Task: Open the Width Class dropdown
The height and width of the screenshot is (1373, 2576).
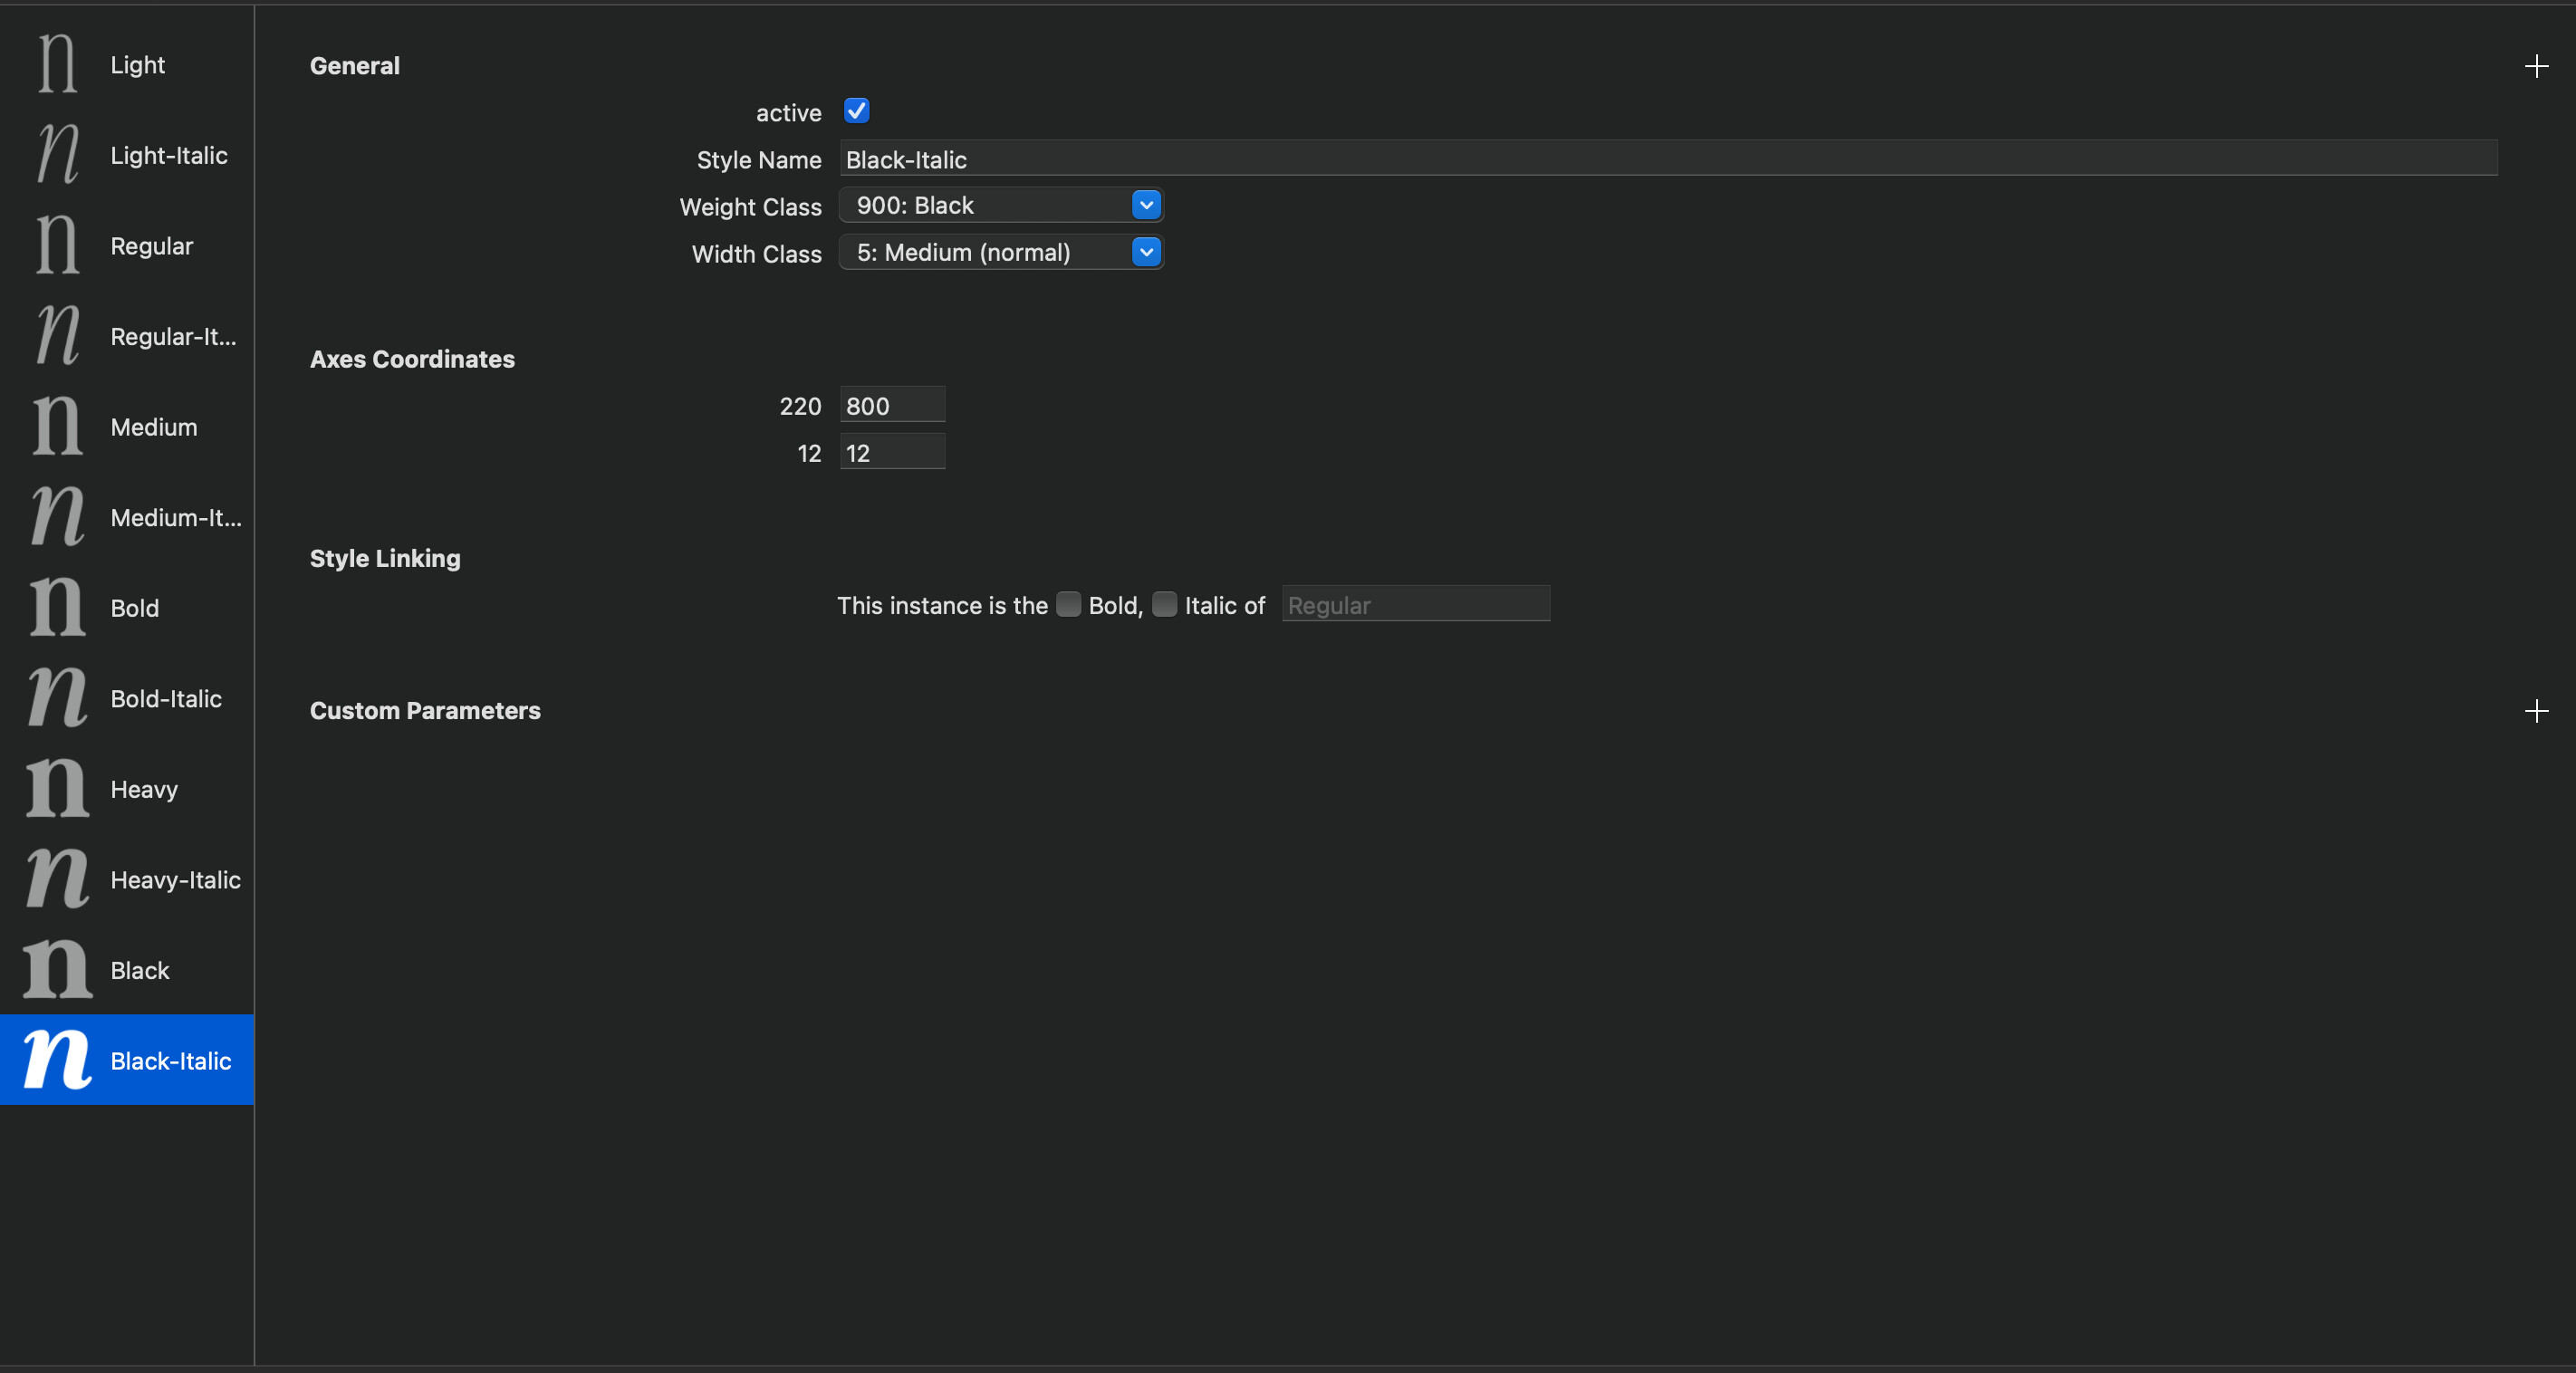Action: (1000, 252)
